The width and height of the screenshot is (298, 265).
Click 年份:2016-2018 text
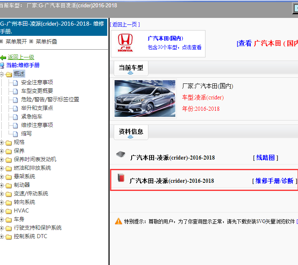pos(201,109)
